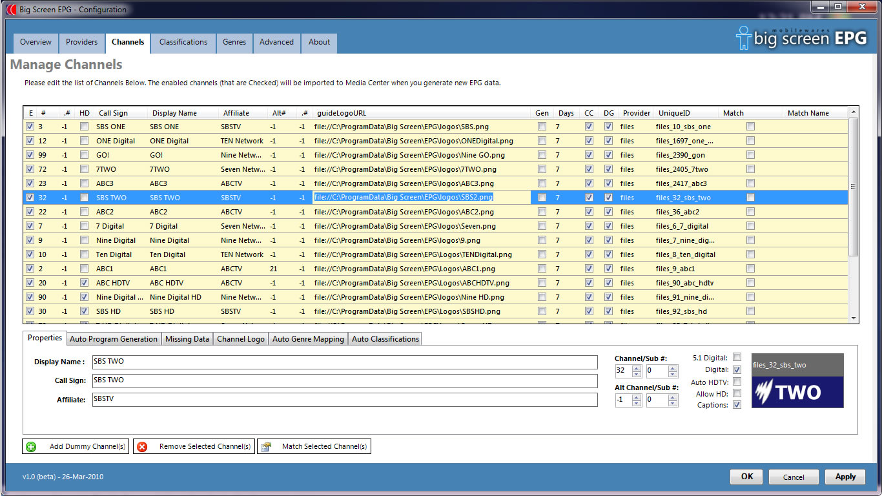Uncheck enabled box for Nine Digital HD
882x496 pixels.
pos(30,297)
